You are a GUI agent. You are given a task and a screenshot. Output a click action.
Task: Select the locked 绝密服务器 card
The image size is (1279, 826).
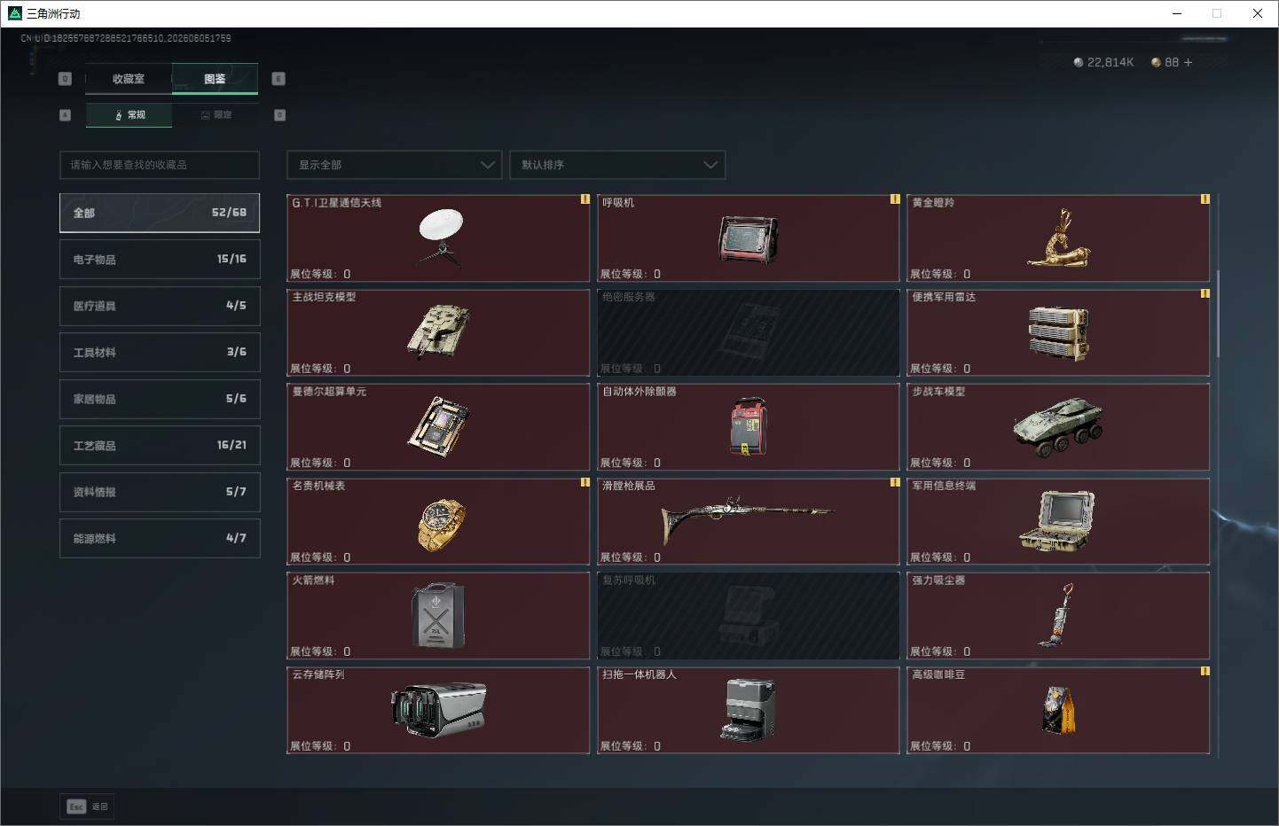click(748, 332)
